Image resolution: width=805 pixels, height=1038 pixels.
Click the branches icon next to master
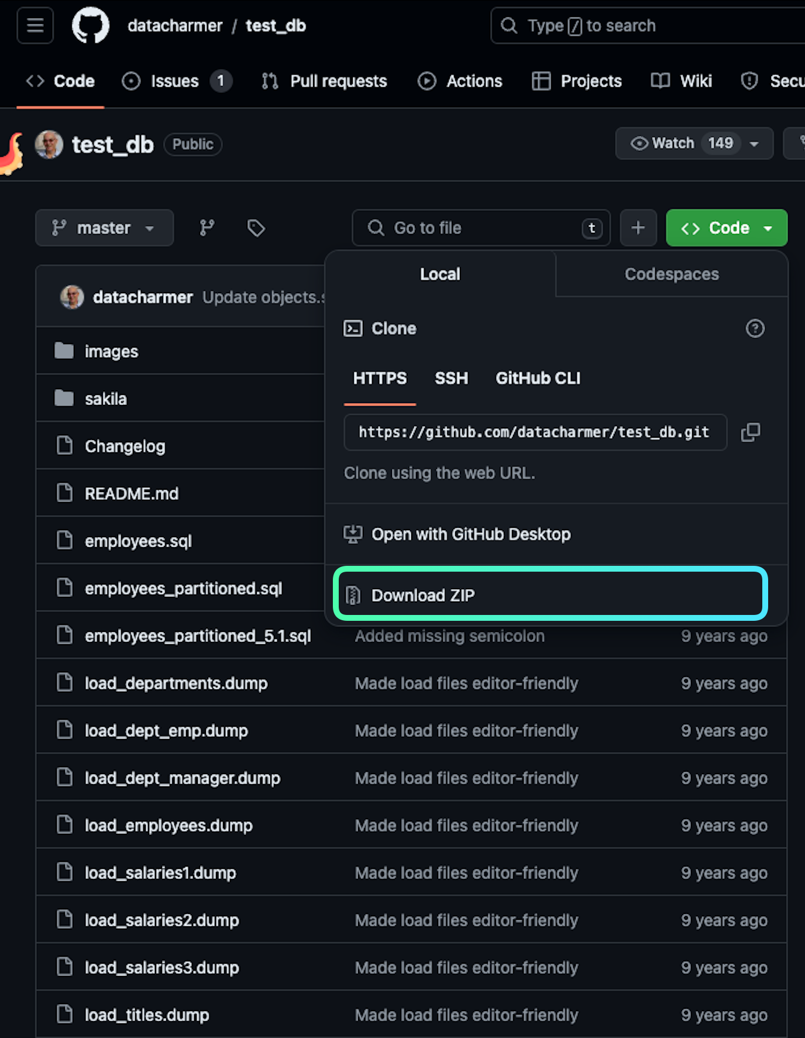click(207, 228)
